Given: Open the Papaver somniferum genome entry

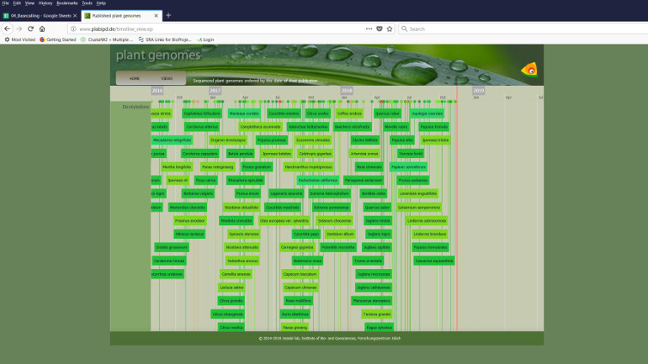Looking at the screenshot, I should (408, 166).
